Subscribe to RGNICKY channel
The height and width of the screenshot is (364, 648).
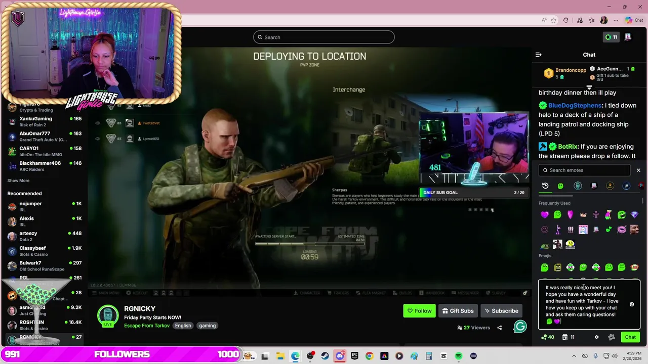point(501,311)
